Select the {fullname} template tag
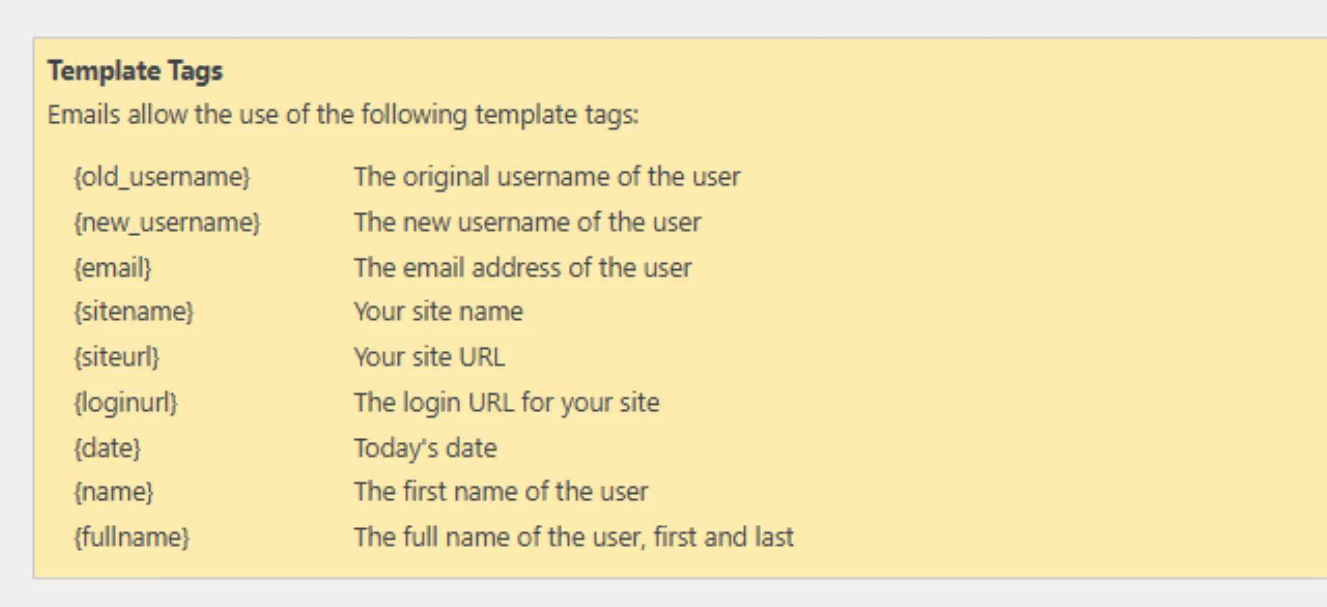Screen dimensions: 1327x607 pyautogui.click(x=131, y=537)
